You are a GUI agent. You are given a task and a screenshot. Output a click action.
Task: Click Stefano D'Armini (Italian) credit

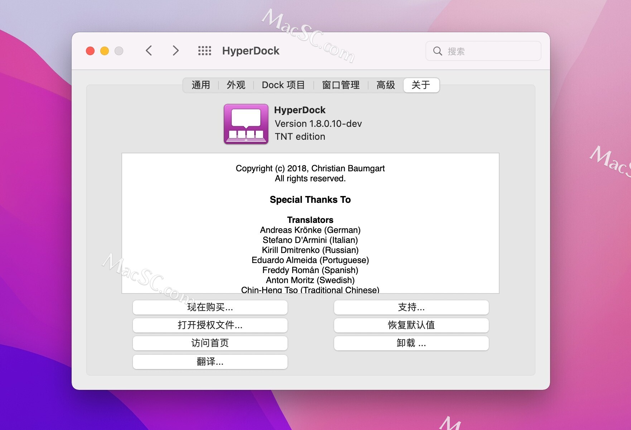click(x=310, y=240)
